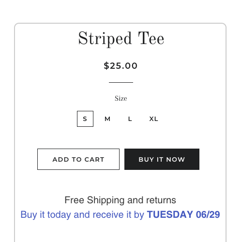Click 'Buy it today' in the blue text
The image size is (242, 242).
(x=45, y=215)
